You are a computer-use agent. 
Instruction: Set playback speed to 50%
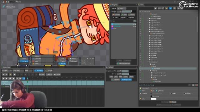[121, 77]
